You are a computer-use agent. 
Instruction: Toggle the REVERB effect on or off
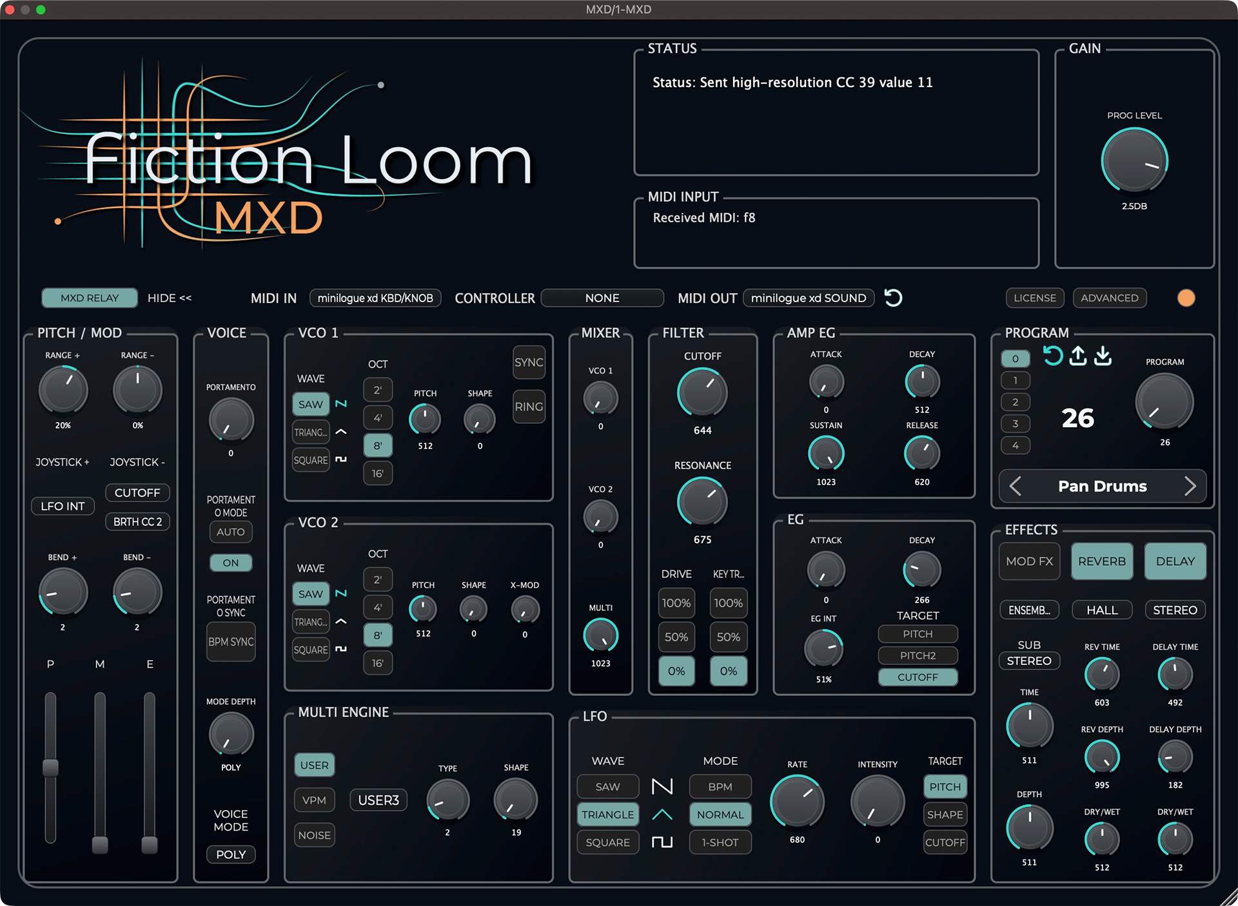pos(1102,561)
